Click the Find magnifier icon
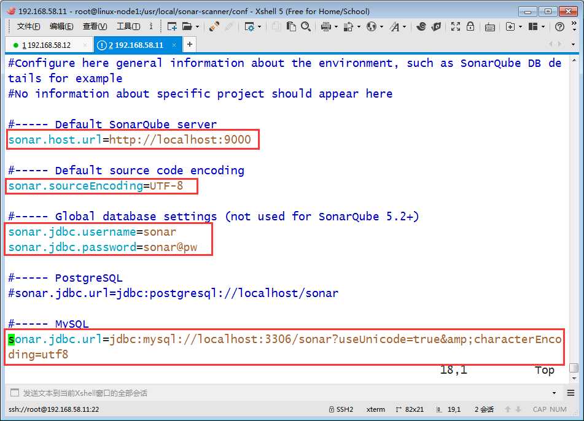Screen dimensions: 584x421 point(306,26)
